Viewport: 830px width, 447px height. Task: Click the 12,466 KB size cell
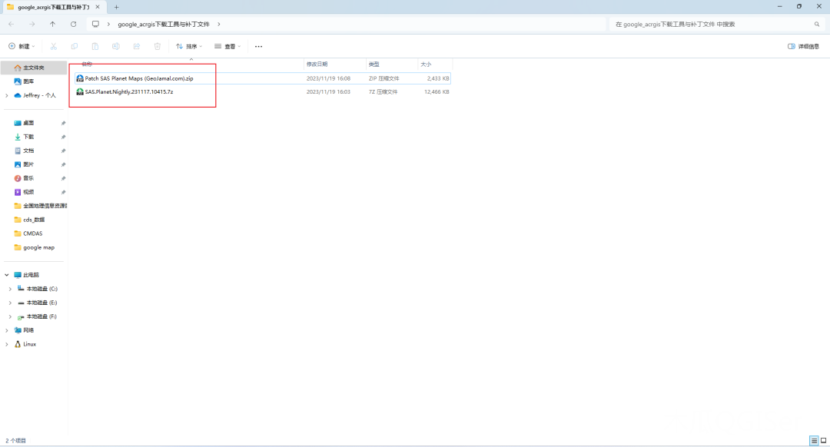[437, 91]
